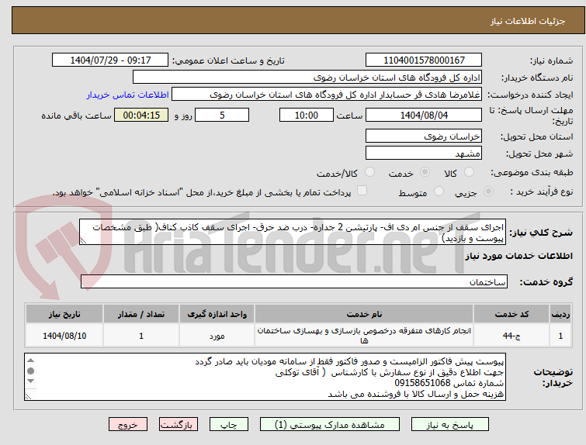The height and width of the screenshot is (445, 586).
Task: Click the تعداد / مقدار column header
Action: [141, 314]
